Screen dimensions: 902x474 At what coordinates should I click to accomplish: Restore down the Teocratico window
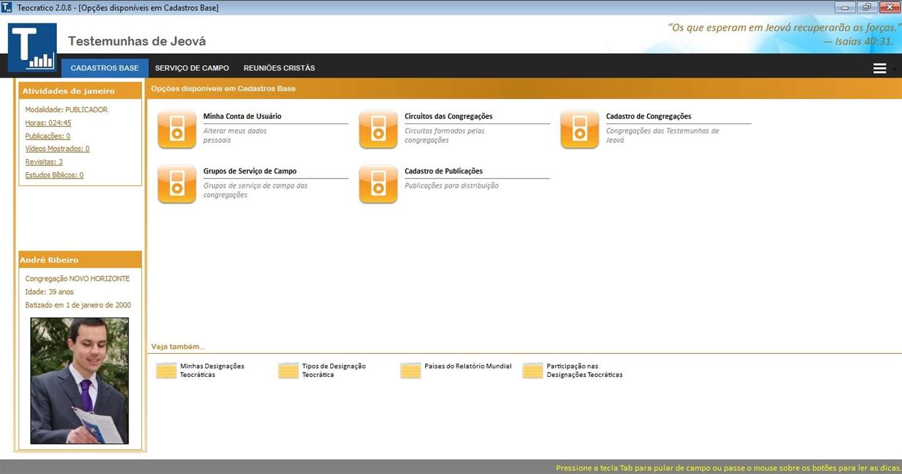click(x=866, y=8)
